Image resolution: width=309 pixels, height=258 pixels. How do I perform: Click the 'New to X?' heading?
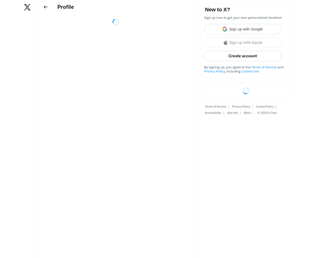point(217,10)
